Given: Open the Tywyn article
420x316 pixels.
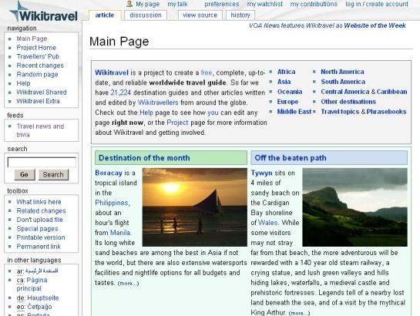Looking at the screenshot, I should 261,173.
